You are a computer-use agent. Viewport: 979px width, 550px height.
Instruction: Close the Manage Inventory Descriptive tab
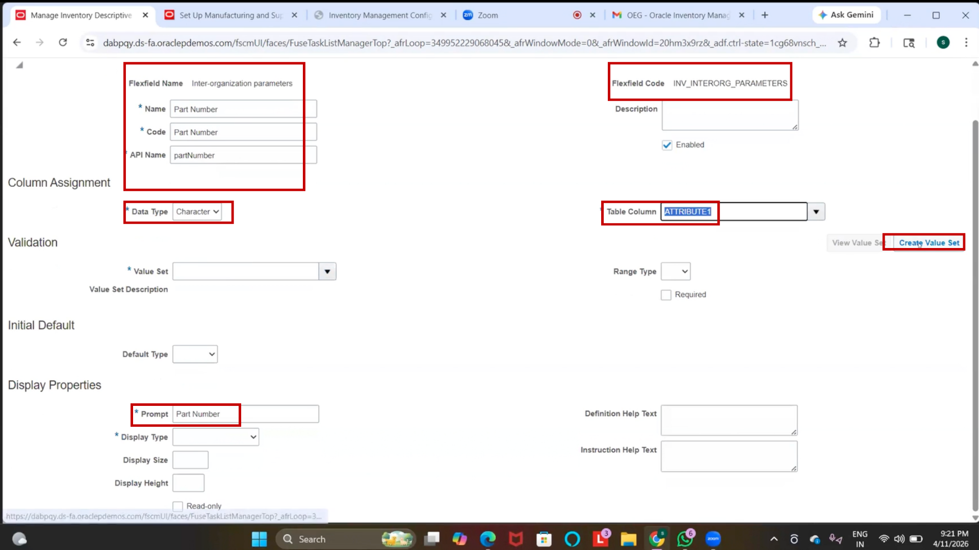[x=145, y=15]
